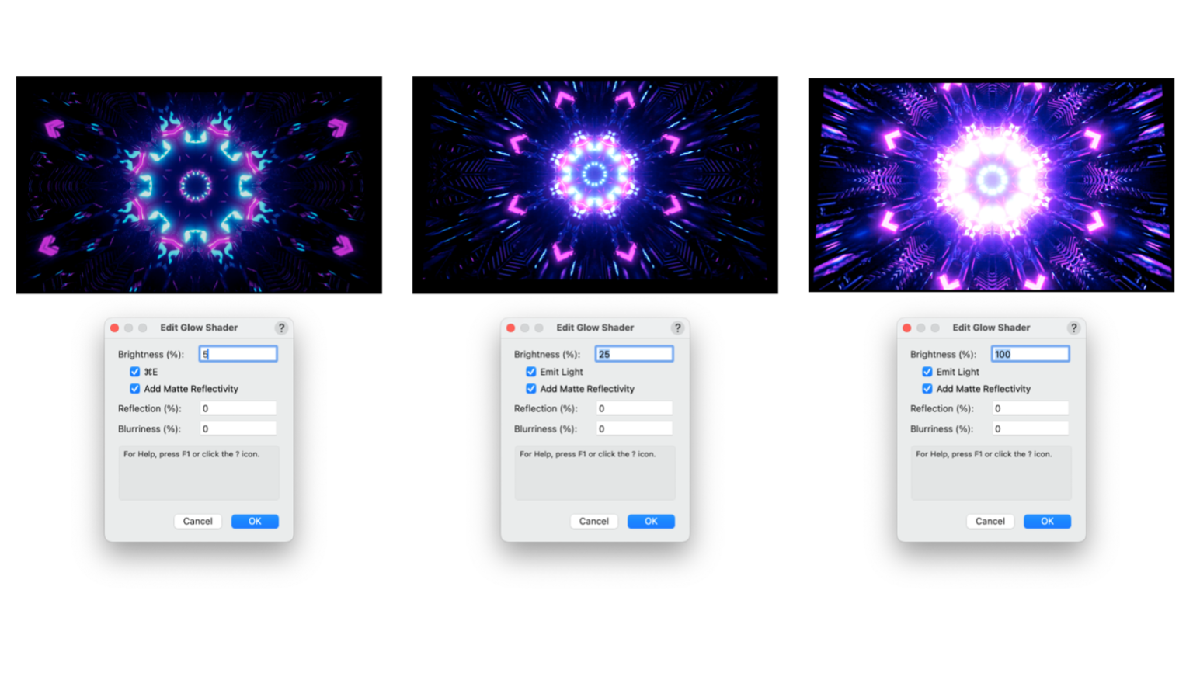Uncheck Emit Light in the Brightness 100 dialog

point(927,372)
